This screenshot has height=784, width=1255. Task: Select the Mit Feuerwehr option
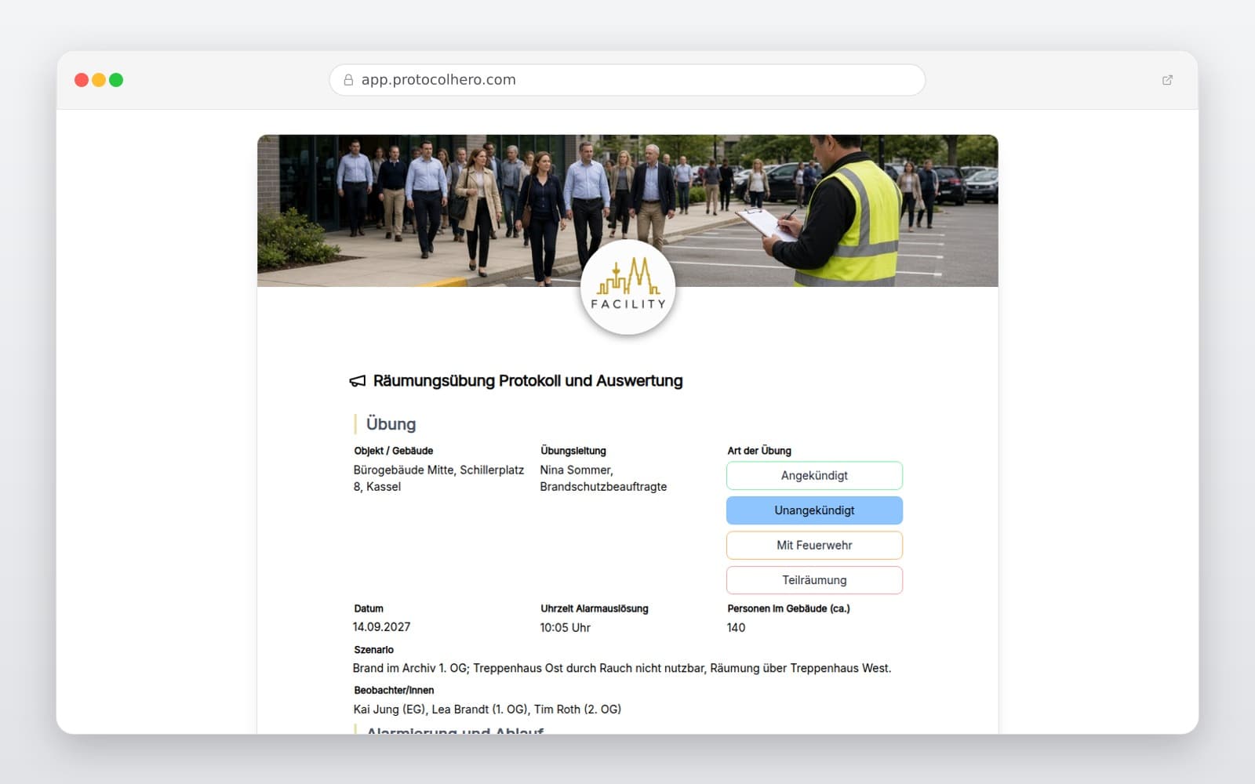point(814,546)
